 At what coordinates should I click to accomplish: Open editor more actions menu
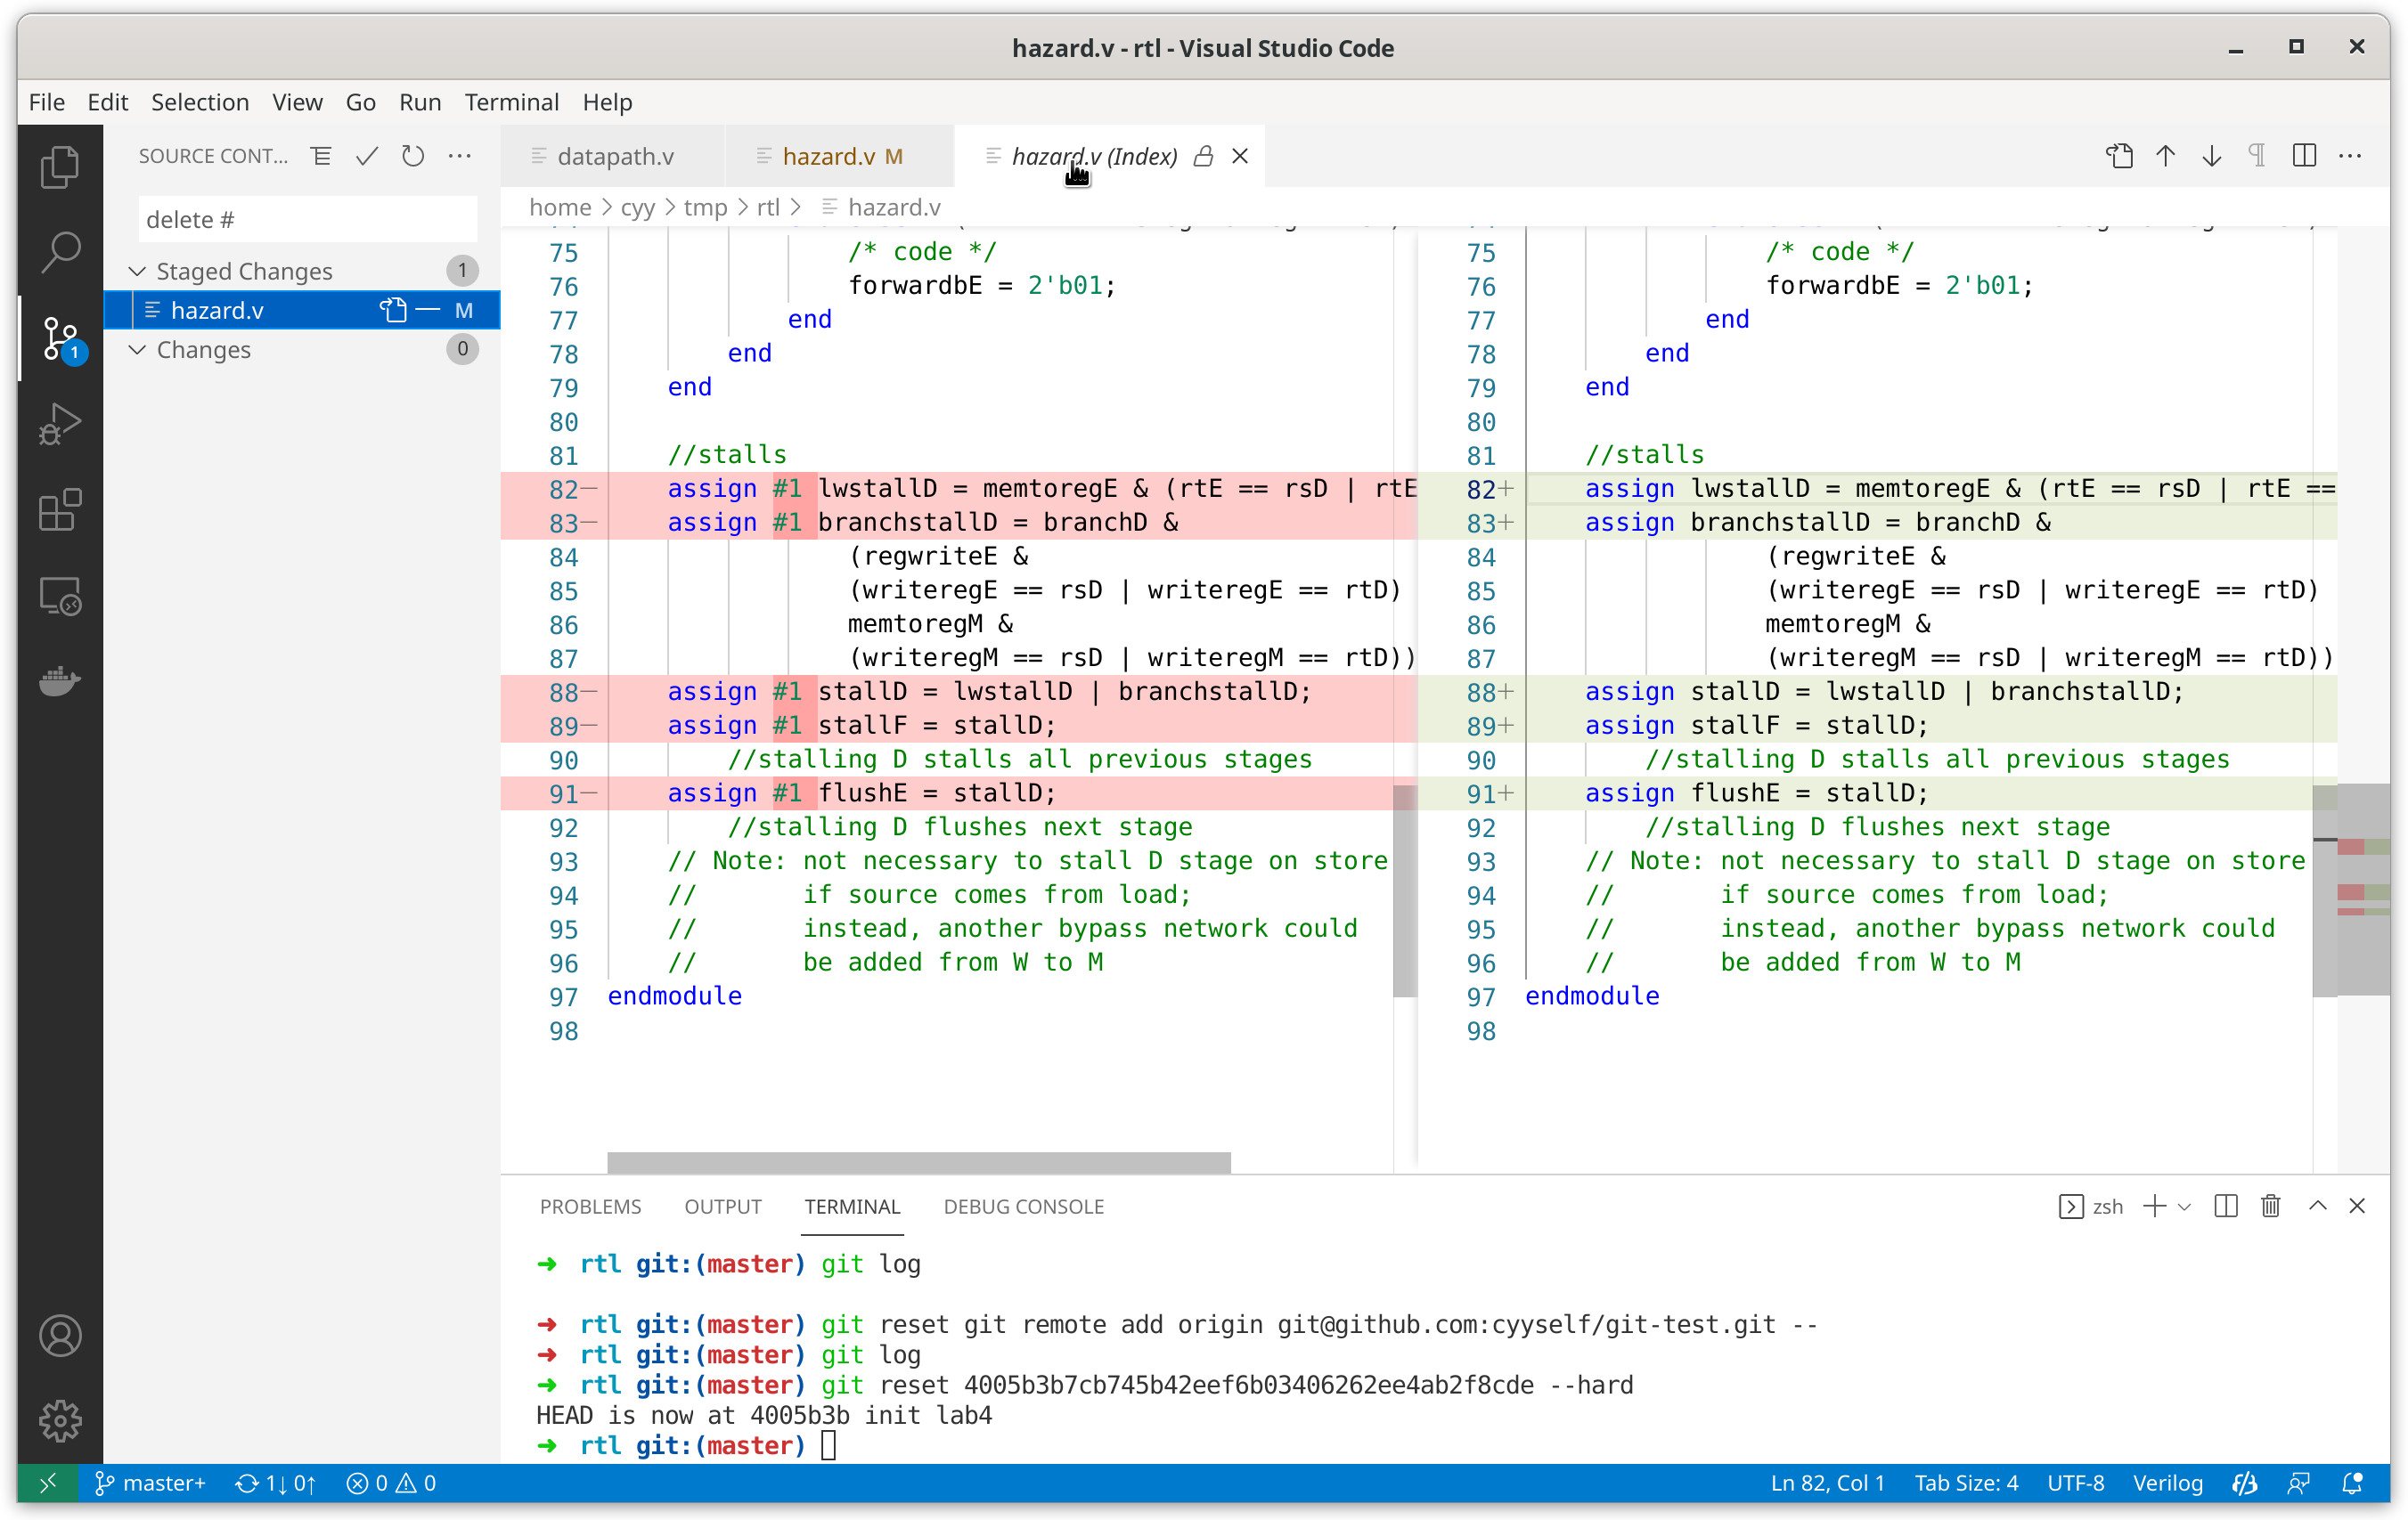2350,156
